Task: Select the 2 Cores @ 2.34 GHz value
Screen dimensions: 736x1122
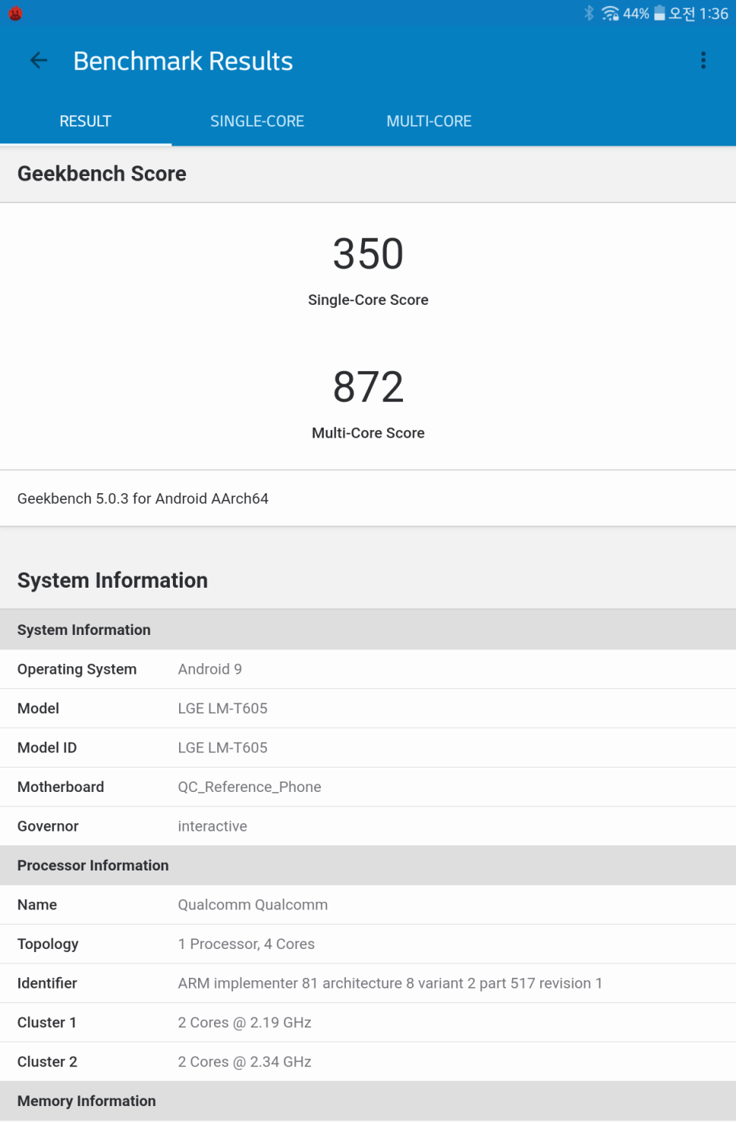Action: point(245,1062)
